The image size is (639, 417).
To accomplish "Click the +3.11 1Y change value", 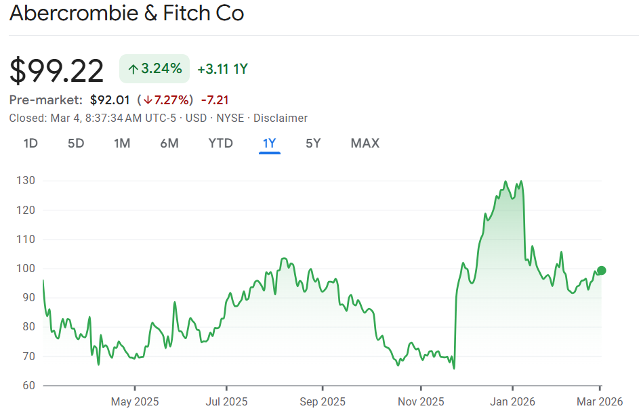I will (222, 69).
